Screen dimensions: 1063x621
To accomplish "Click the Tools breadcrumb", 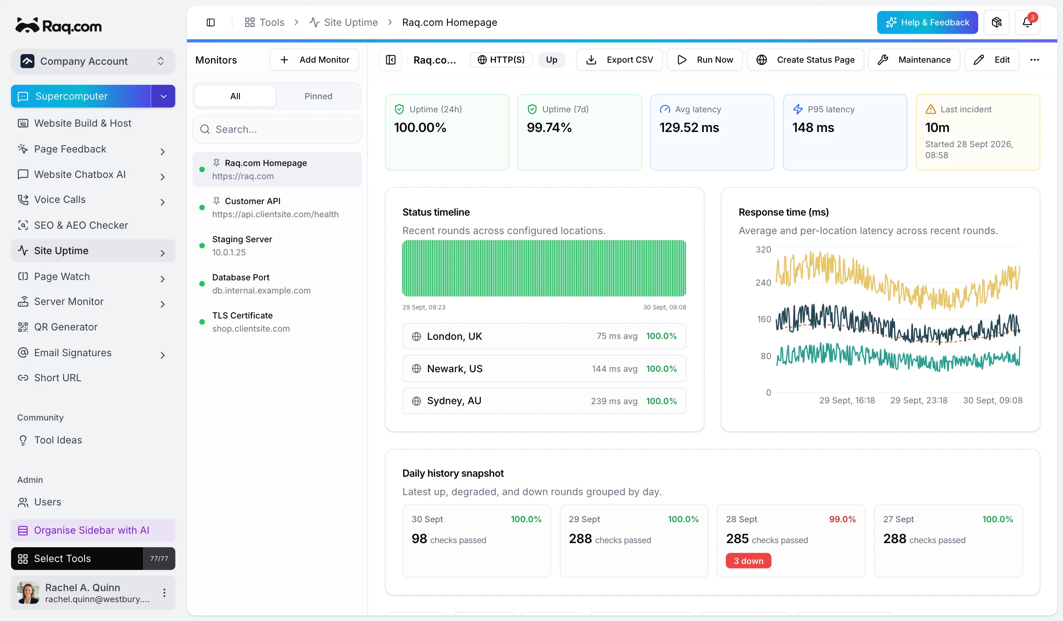I will point(265,23).
